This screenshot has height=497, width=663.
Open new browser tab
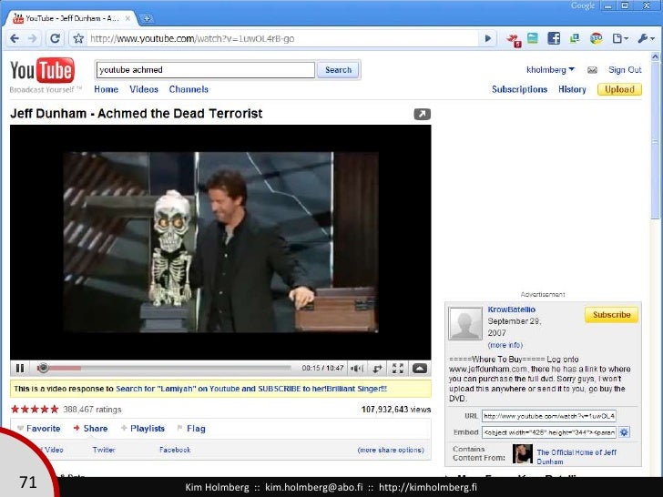coord(147,18)
